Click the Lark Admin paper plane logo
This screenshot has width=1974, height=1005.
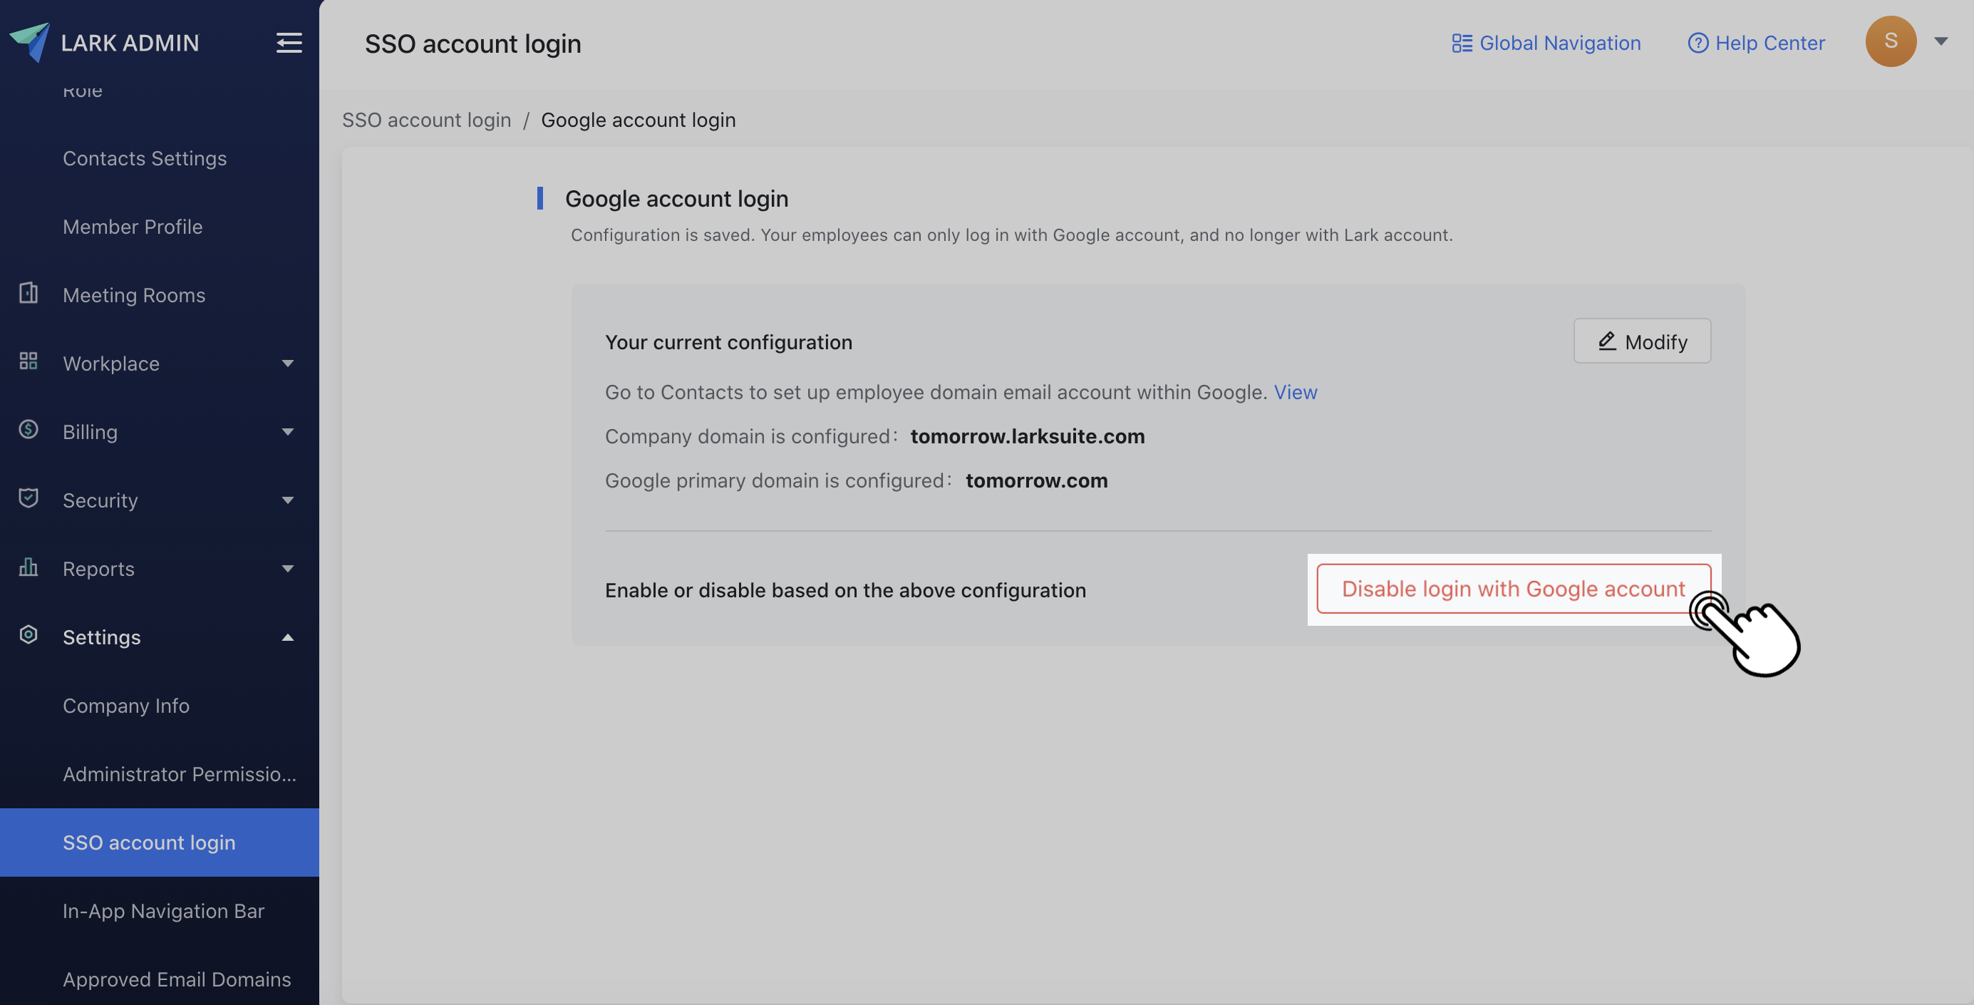tap(30, 41)
